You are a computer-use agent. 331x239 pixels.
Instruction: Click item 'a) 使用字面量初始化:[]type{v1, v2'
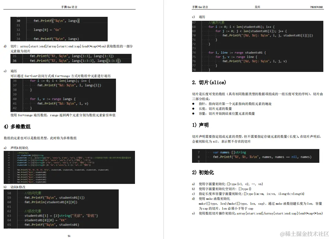coord(227,184)
